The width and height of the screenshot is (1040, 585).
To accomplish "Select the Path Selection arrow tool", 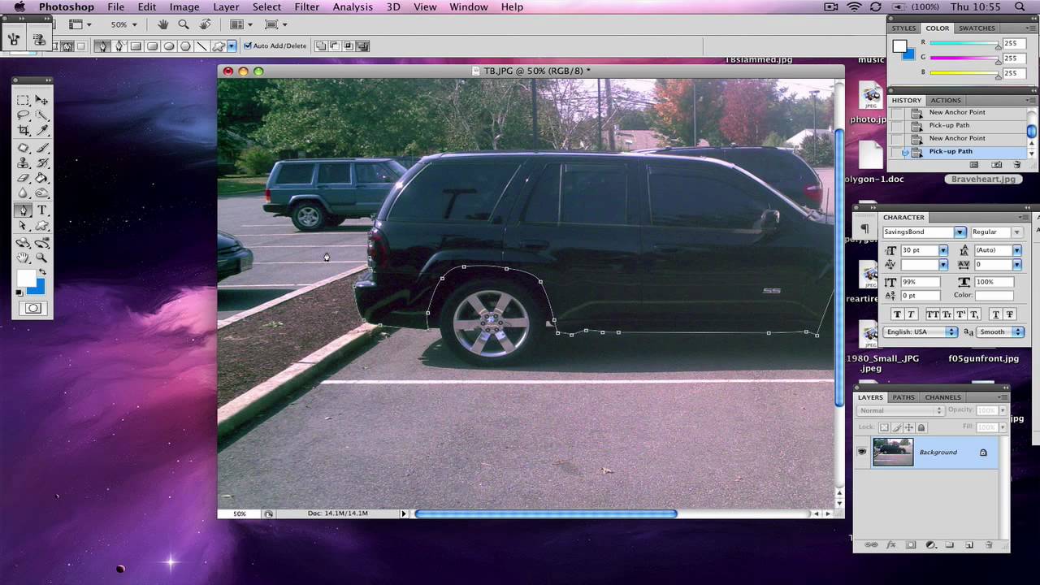I will pyautogui.click(x=24, y=226).
